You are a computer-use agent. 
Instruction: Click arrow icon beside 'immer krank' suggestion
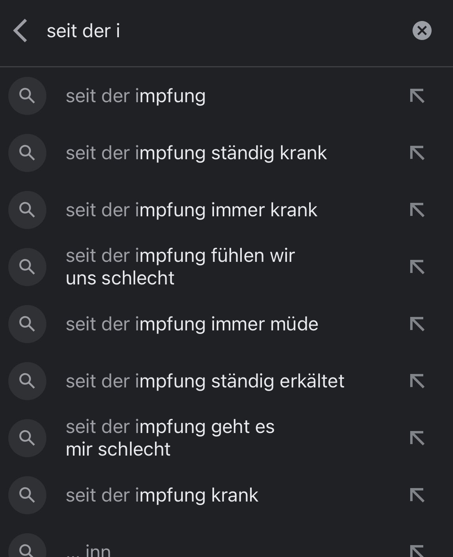(x=417, y=210)
